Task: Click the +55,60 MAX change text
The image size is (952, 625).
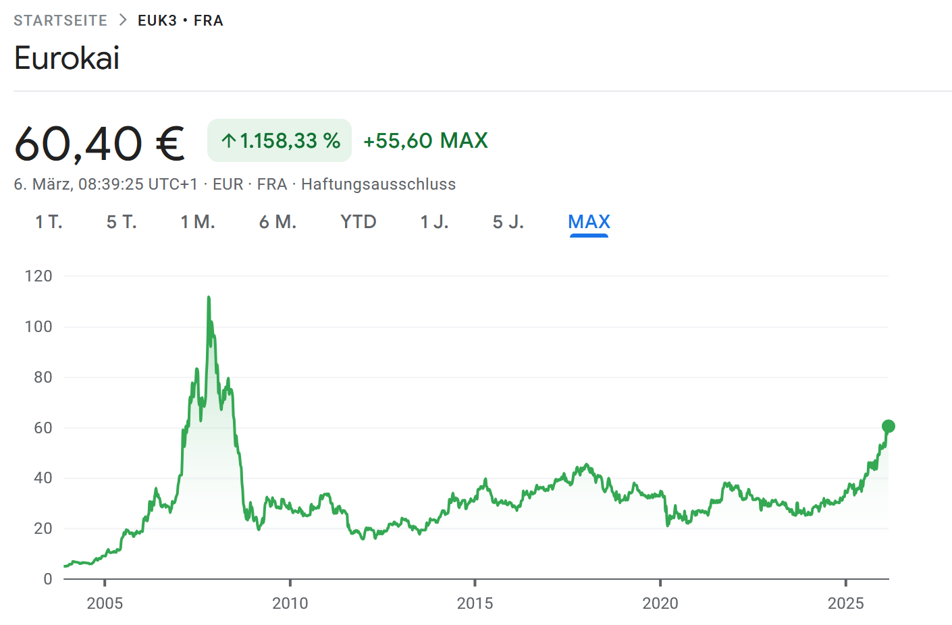Action: point(425,140)
